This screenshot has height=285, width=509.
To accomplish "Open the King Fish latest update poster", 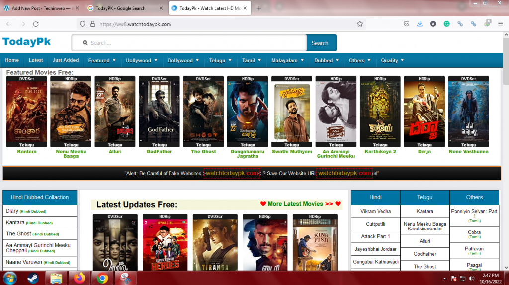I will (x=315, y=242).
